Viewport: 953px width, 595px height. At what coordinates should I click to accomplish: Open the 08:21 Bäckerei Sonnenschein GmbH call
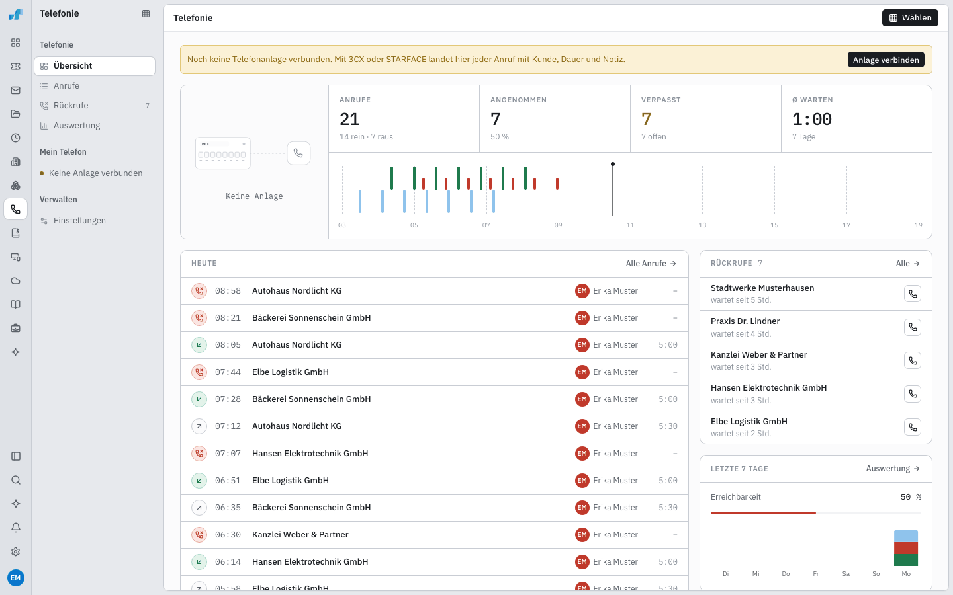tap(434, 318)
